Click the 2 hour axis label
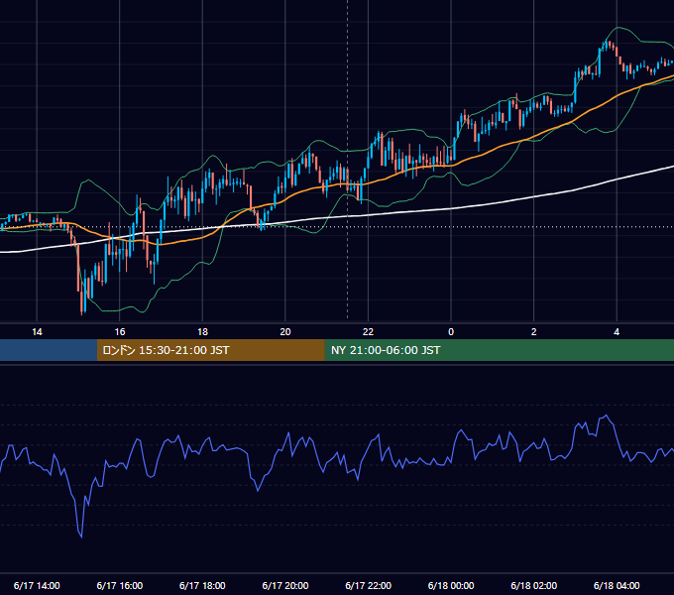This screenshot has width=674, height=595. [534, 332]
